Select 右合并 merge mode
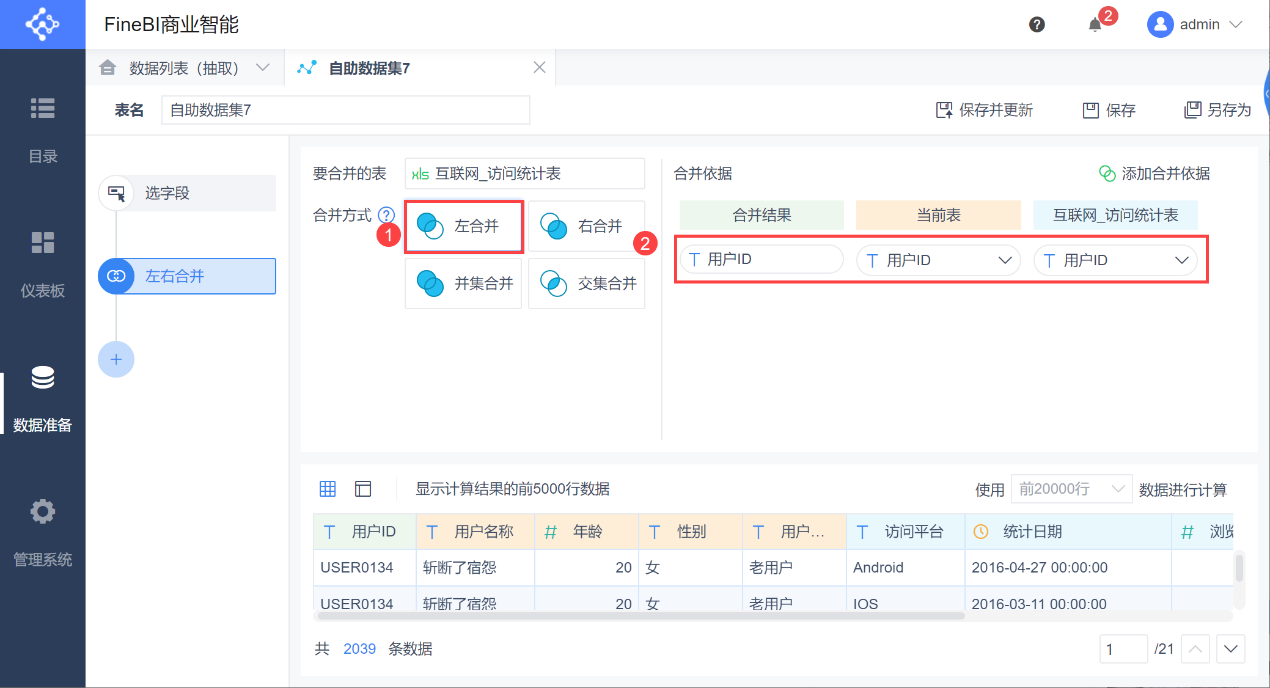 pos(586,226)
